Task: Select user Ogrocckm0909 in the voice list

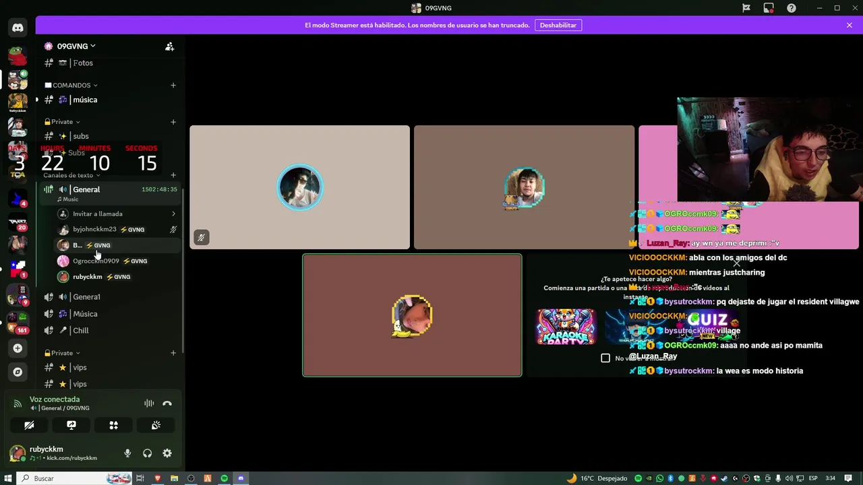Action: click(x=118, y=261)
